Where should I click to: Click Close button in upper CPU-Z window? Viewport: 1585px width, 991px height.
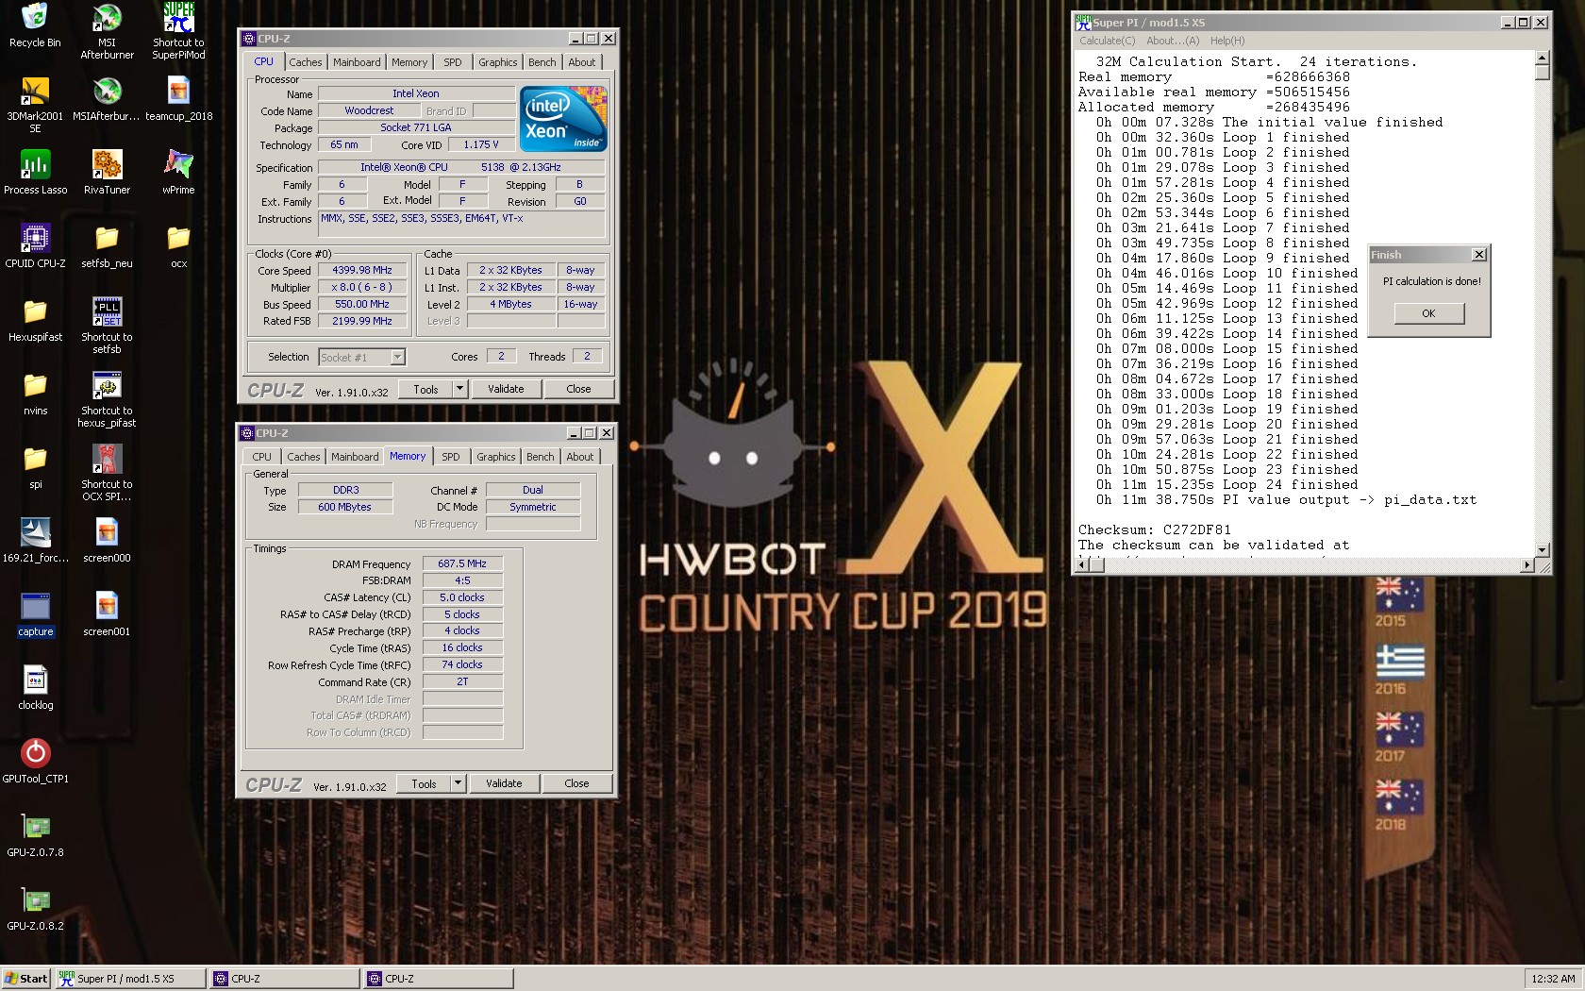coord(578,389)
